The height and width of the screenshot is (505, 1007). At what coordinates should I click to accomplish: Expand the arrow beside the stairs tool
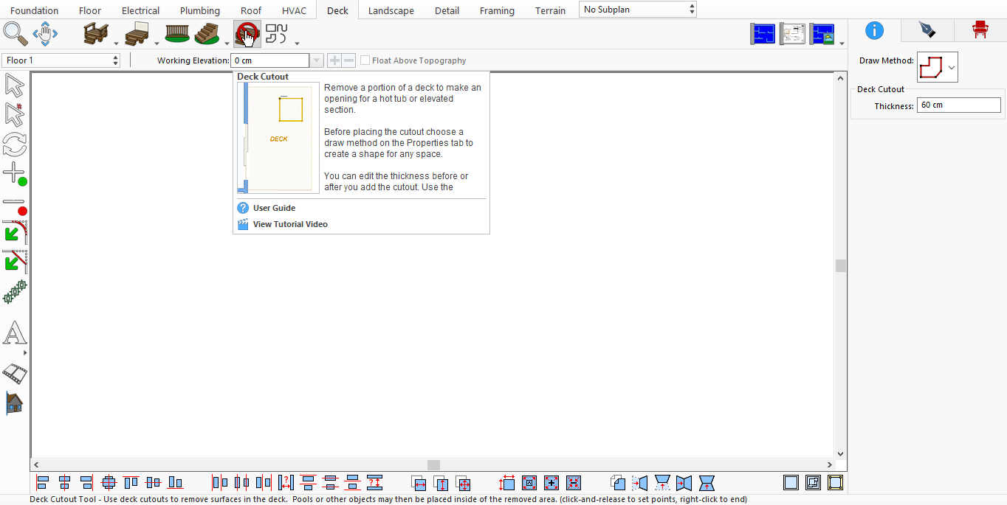click(x=227, y=43)
